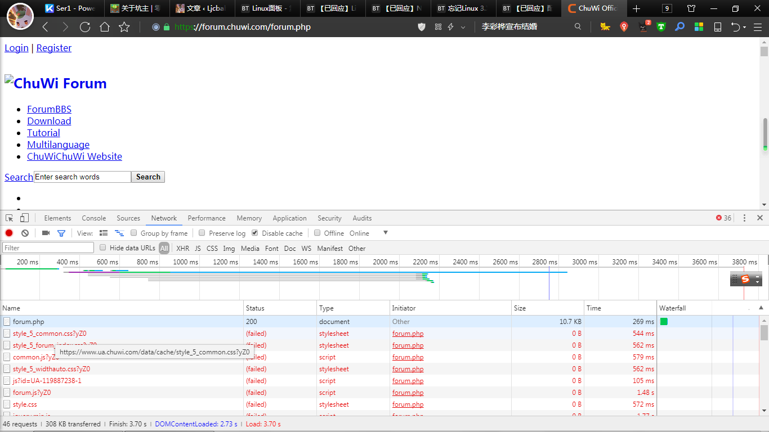Open the Security tab

click(329, 218)
